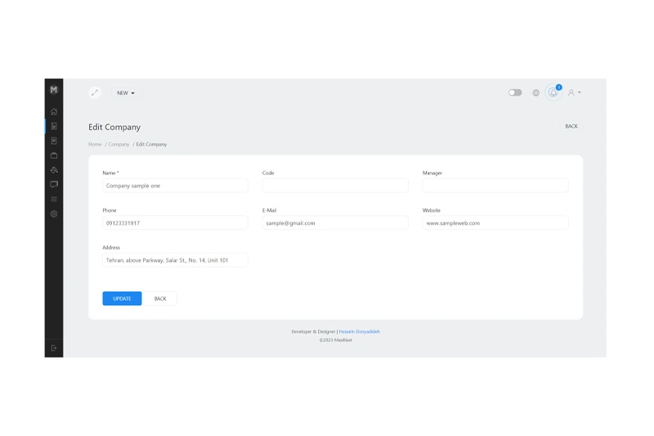Go to Home in the breadcrumb

pos(95,145)
